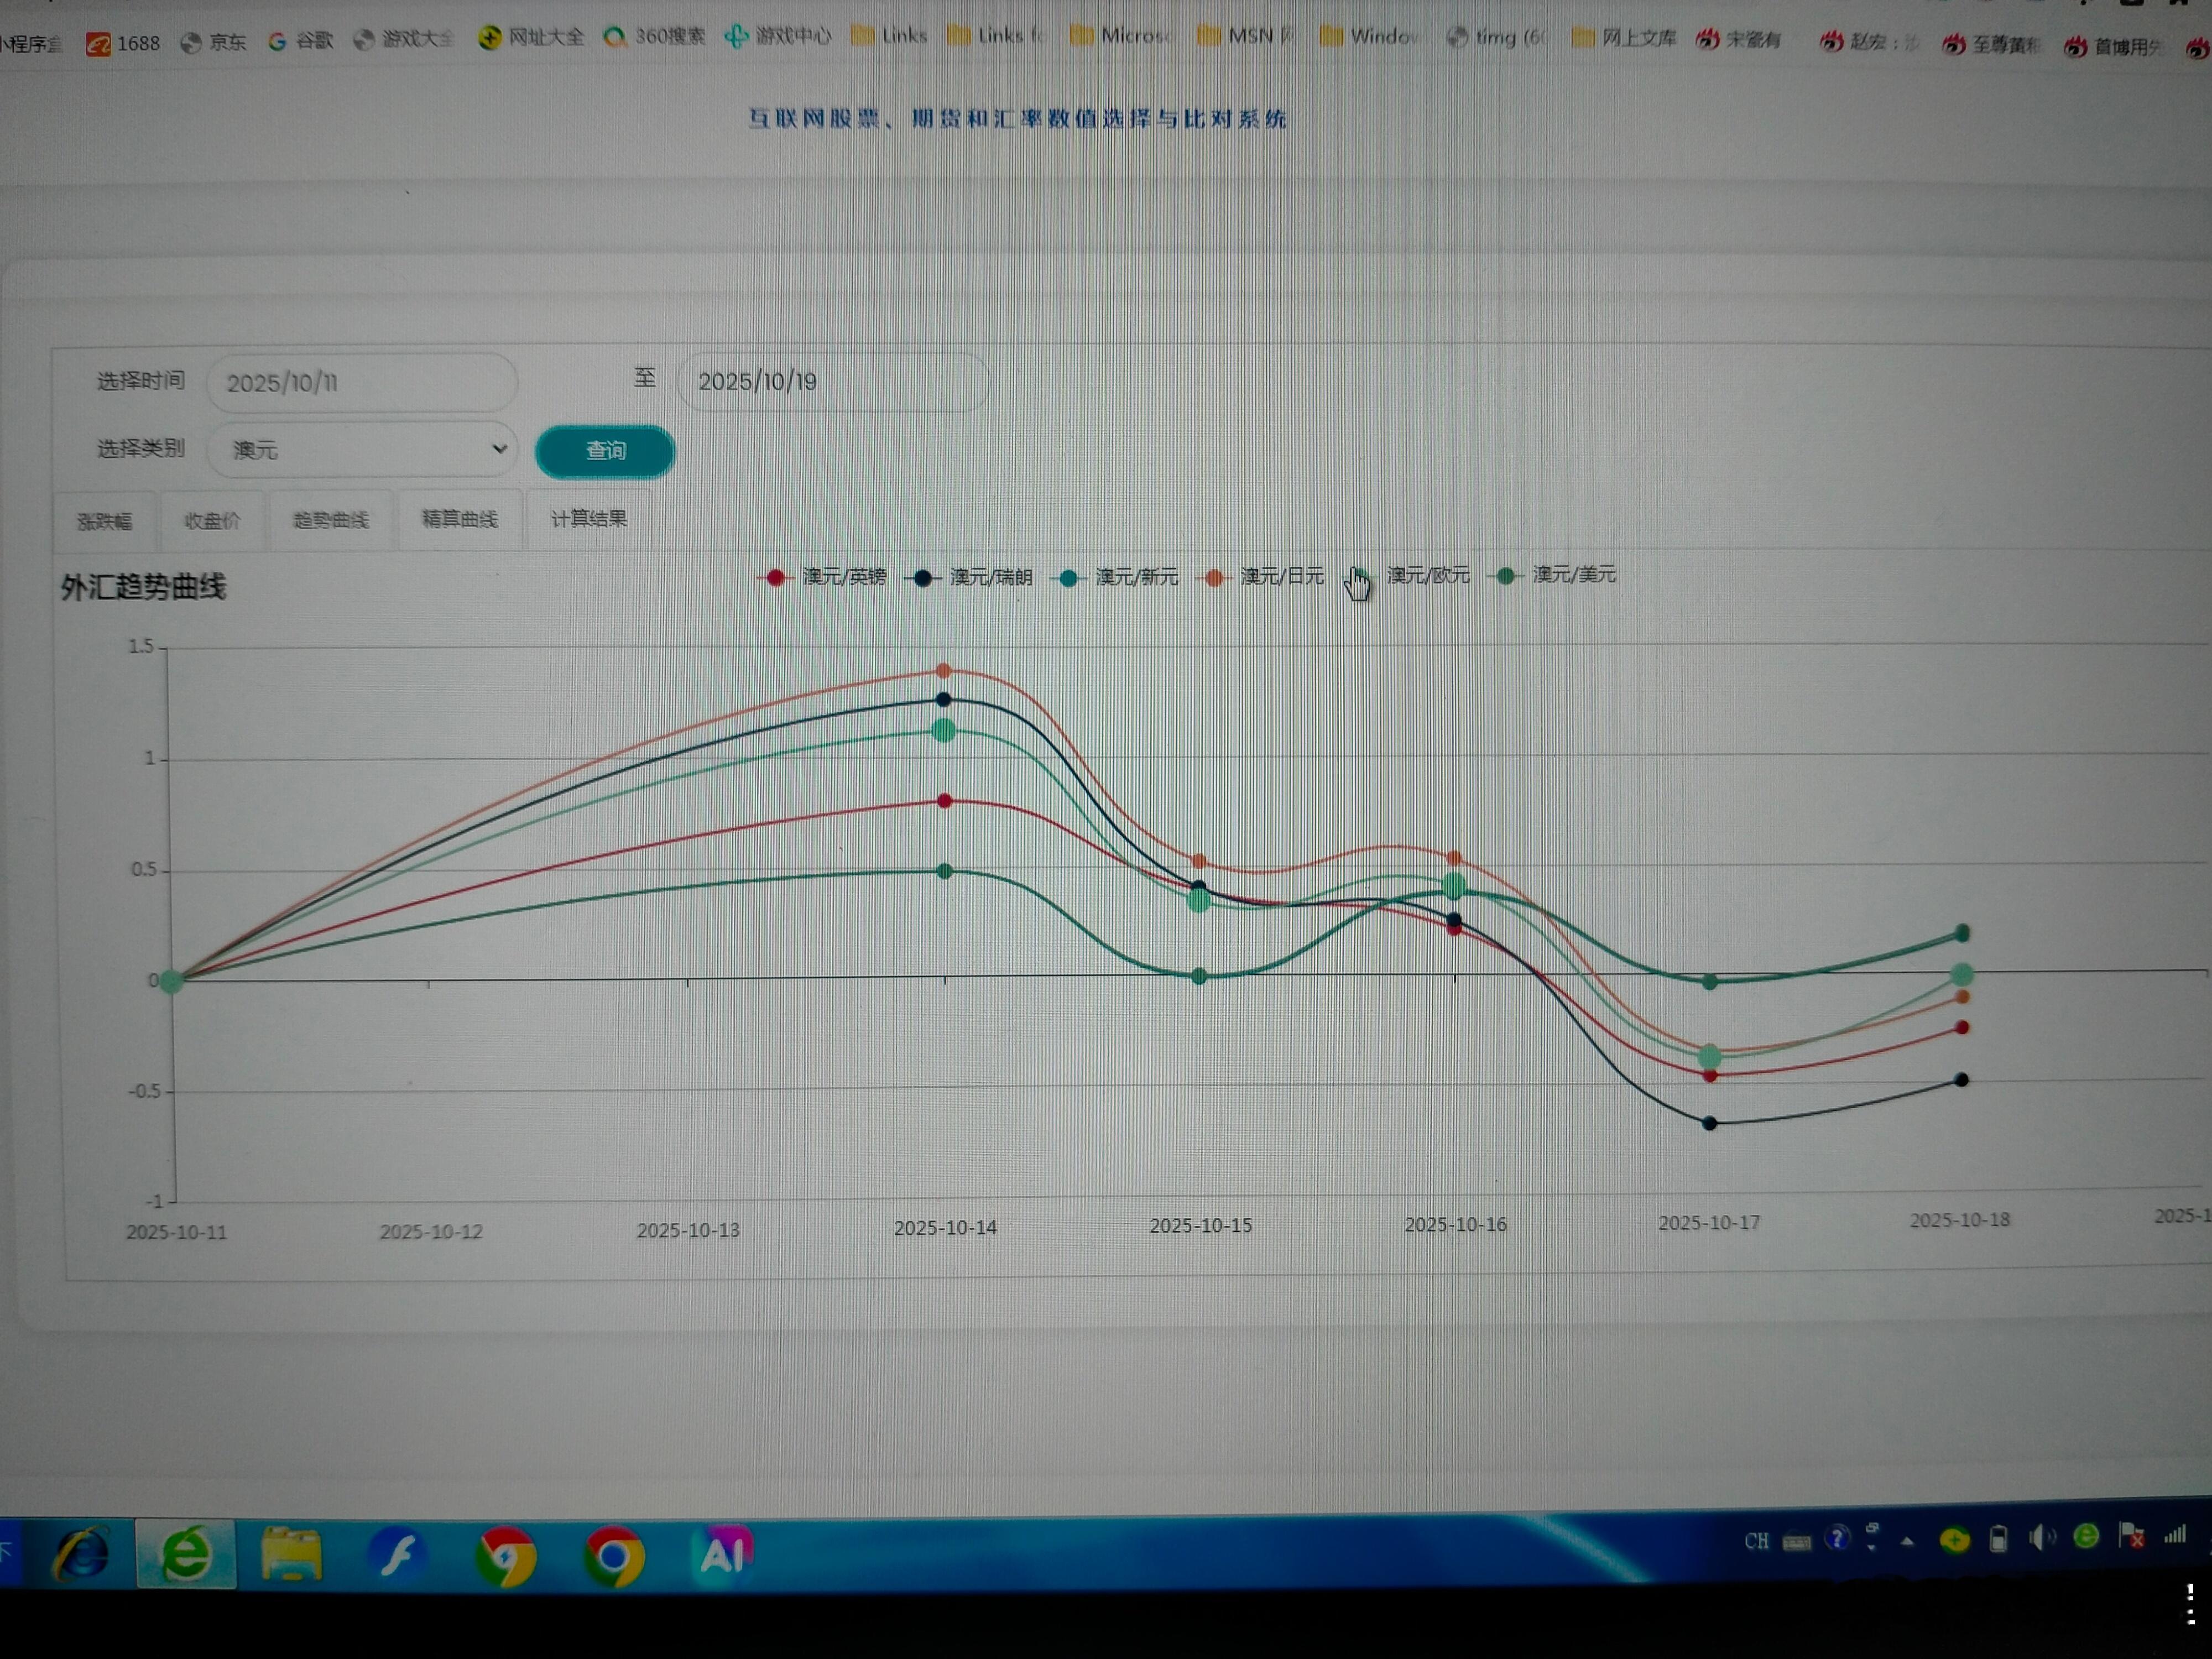
Task: Expand the 澳元 category dropdown
Action: click(362, 450)
